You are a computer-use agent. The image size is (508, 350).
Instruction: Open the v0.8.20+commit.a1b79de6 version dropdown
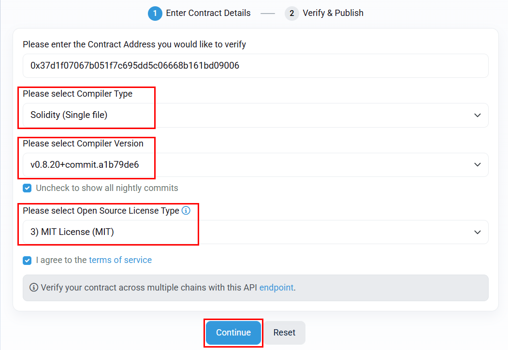coord(255,165)
